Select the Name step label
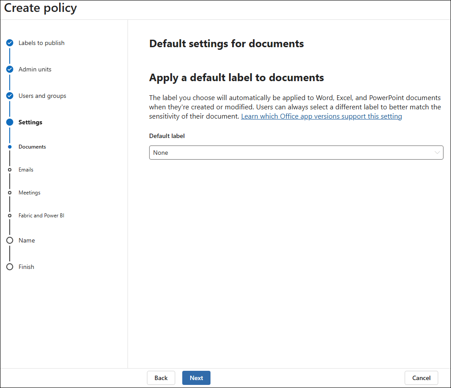The image size is (451, 388). tap(27, 240)
